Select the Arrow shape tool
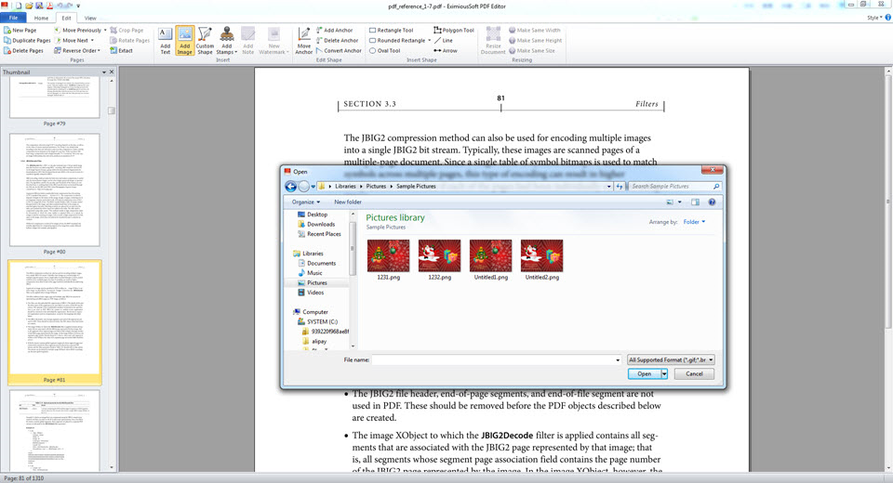Image resolution: width=893 pixels, height=483 pixels. 446,51
